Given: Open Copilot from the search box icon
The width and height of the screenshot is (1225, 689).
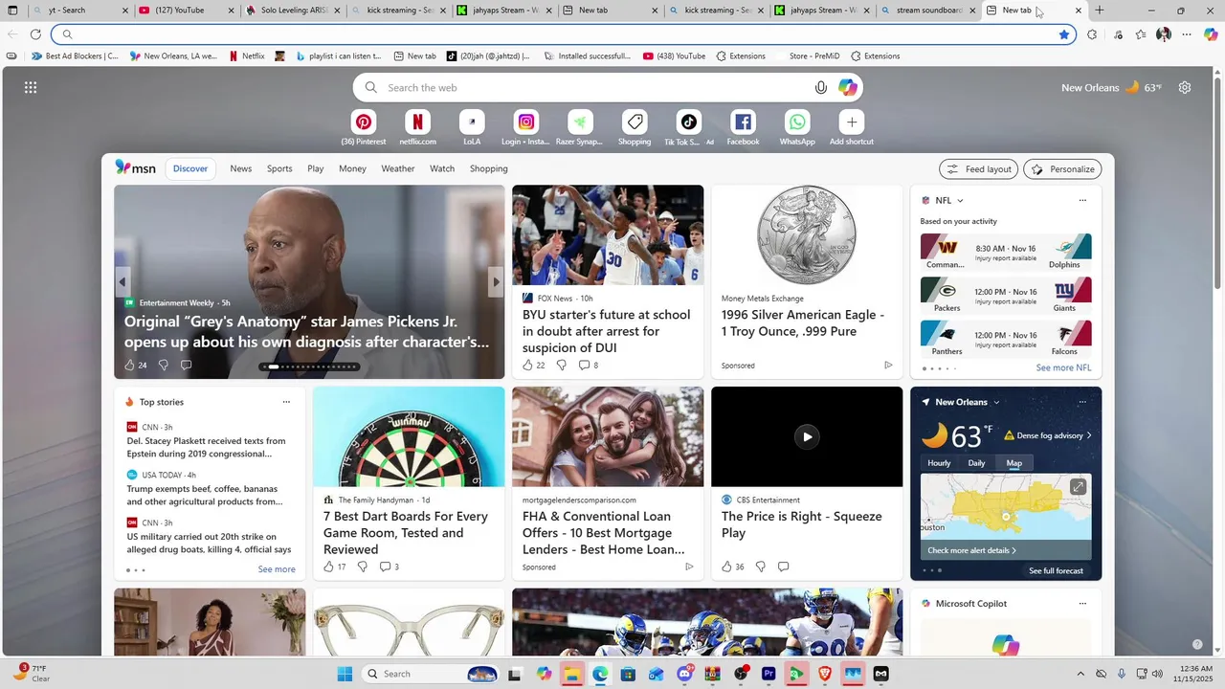Looking at the screenshot, I should pyautogui.click(x=848, y=88).
